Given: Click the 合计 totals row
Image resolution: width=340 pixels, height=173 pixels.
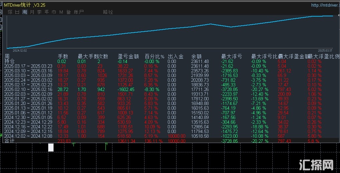Looking at the screenshot, I should 10,141.
